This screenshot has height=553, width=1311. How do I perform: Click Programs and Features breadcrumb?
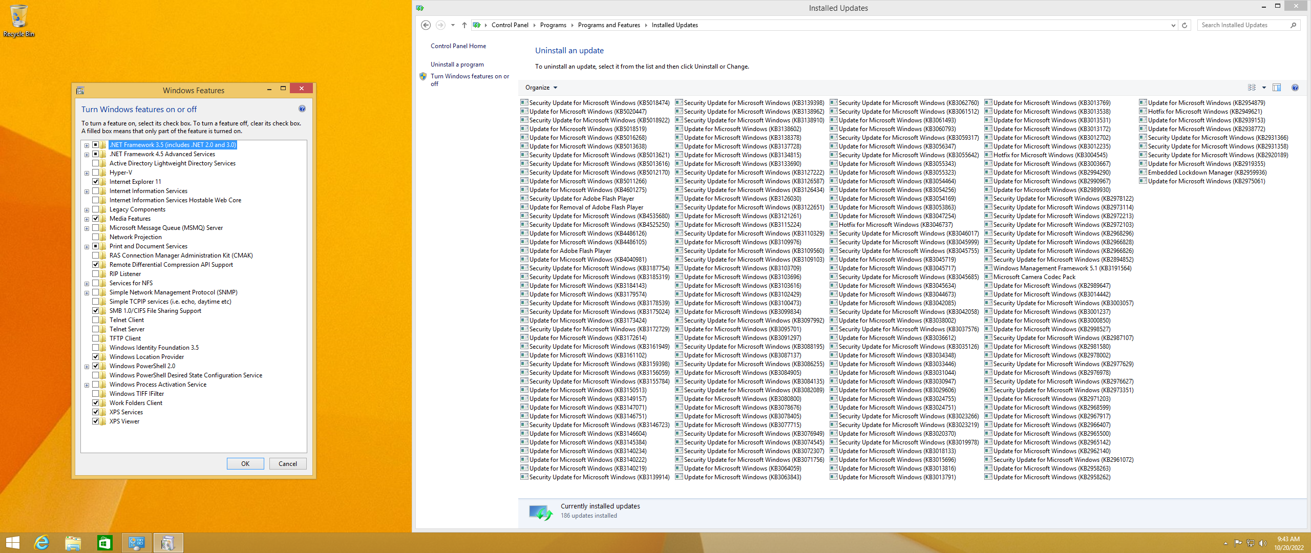coord(609,25)
